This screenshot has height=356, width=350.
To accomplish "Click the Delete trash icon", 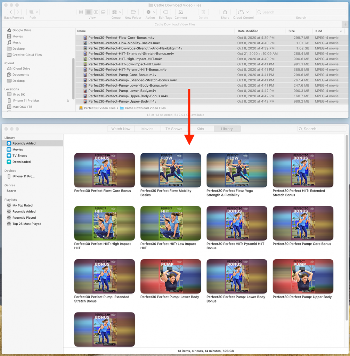I will click(x=203, y=12).
